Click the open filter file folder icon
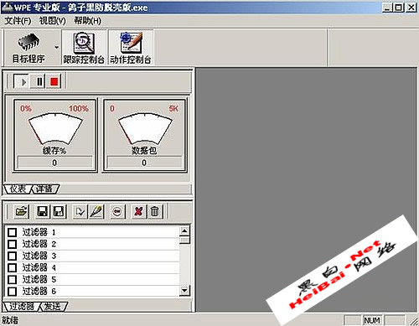The image size is (419, 326). pyautogui.click(x=22, y=211)
